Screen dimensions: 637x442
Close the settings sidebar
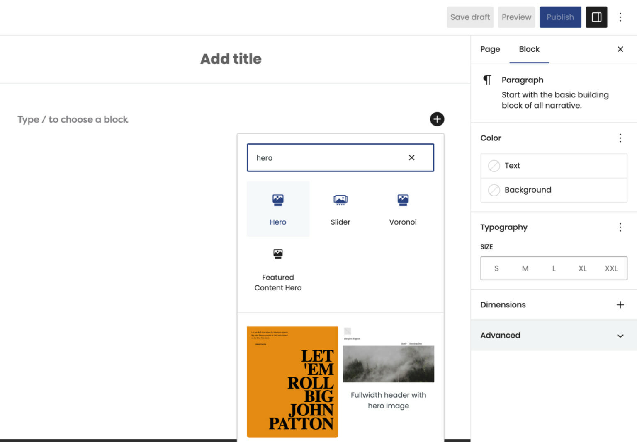(620, 49)
